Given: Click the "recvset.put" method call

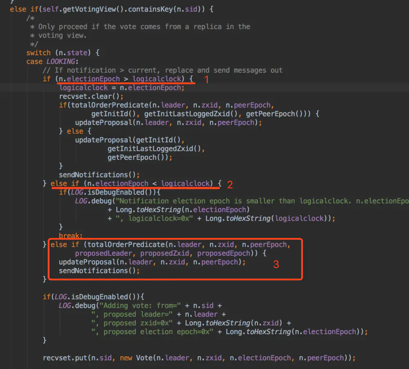Looking at the screenshot, I should pyautogui.click(x=65, y=358).
